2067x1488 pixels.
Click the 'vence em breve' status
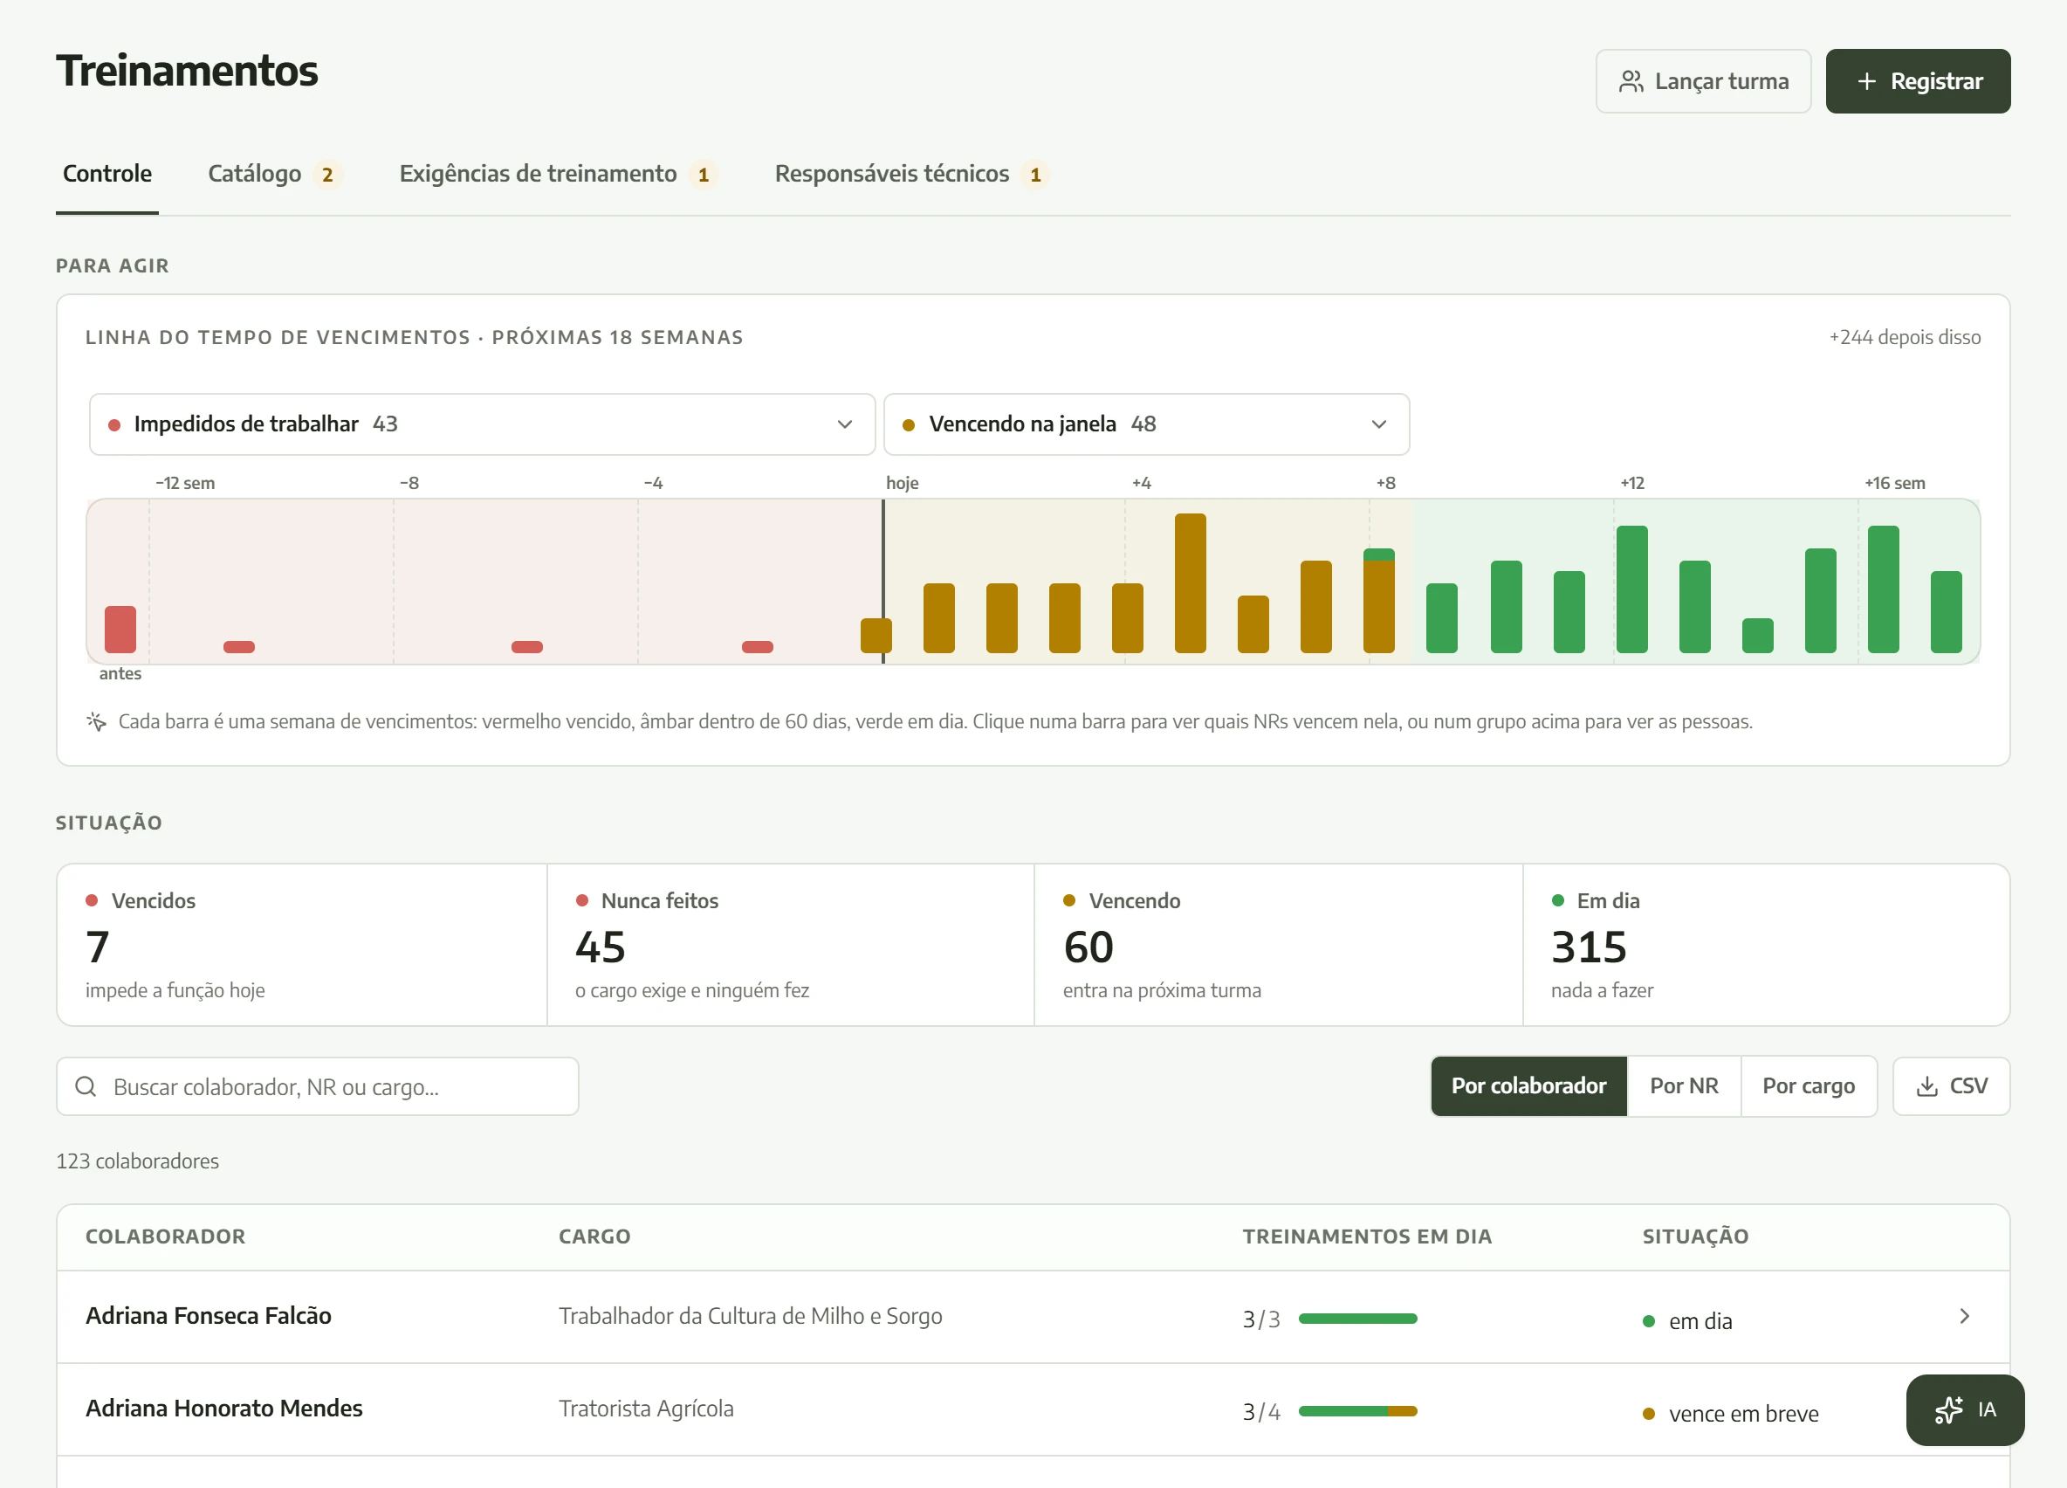point(1731,1413)
